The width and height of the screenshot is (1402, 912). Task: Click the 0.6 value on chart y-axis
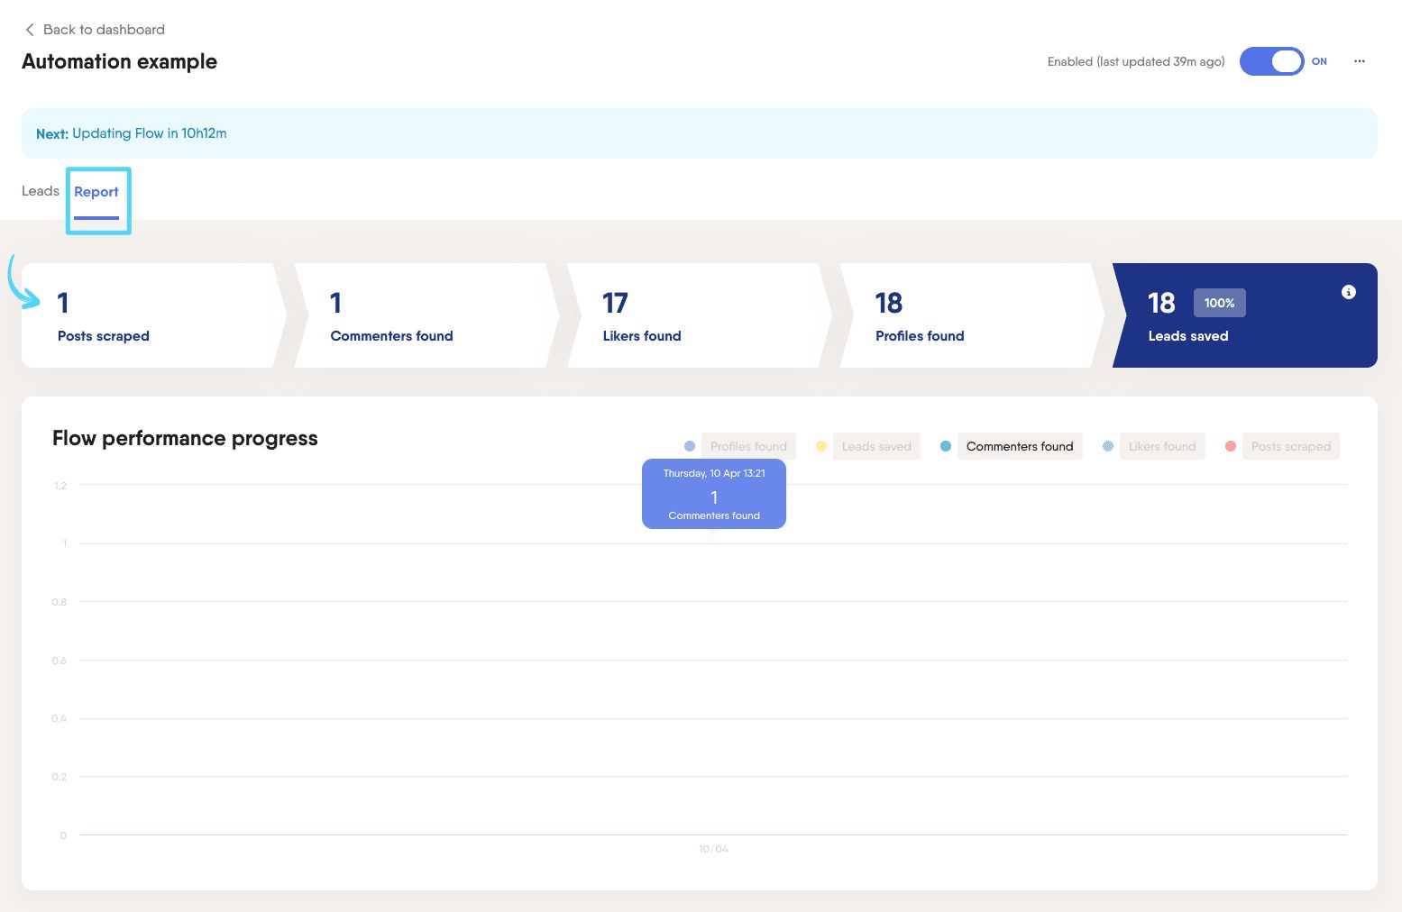[60, 661]
